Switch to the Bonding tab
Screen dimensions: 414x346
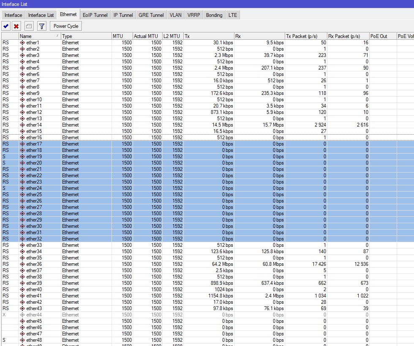point(214,15)
